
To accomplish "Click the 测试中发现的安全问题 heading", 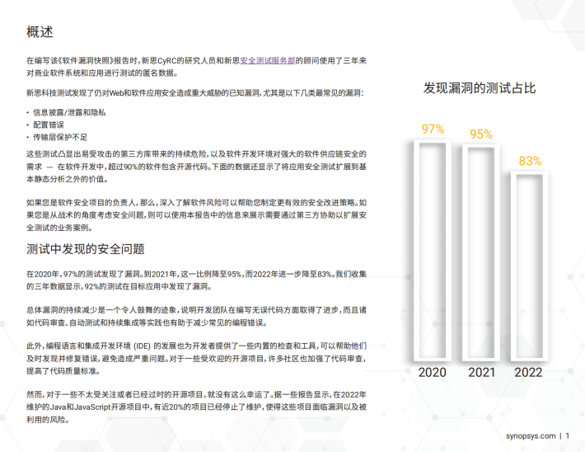I will [x=86, y=247].
